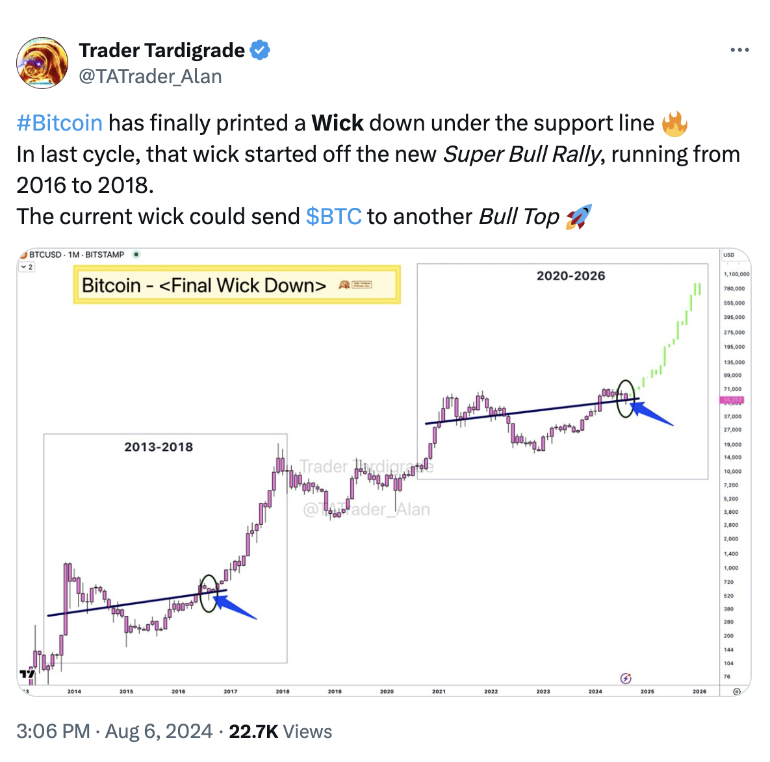Open the #Bitcoin hashtag link
This screenshot has width=770, height=762.
[x=59, y=123]
